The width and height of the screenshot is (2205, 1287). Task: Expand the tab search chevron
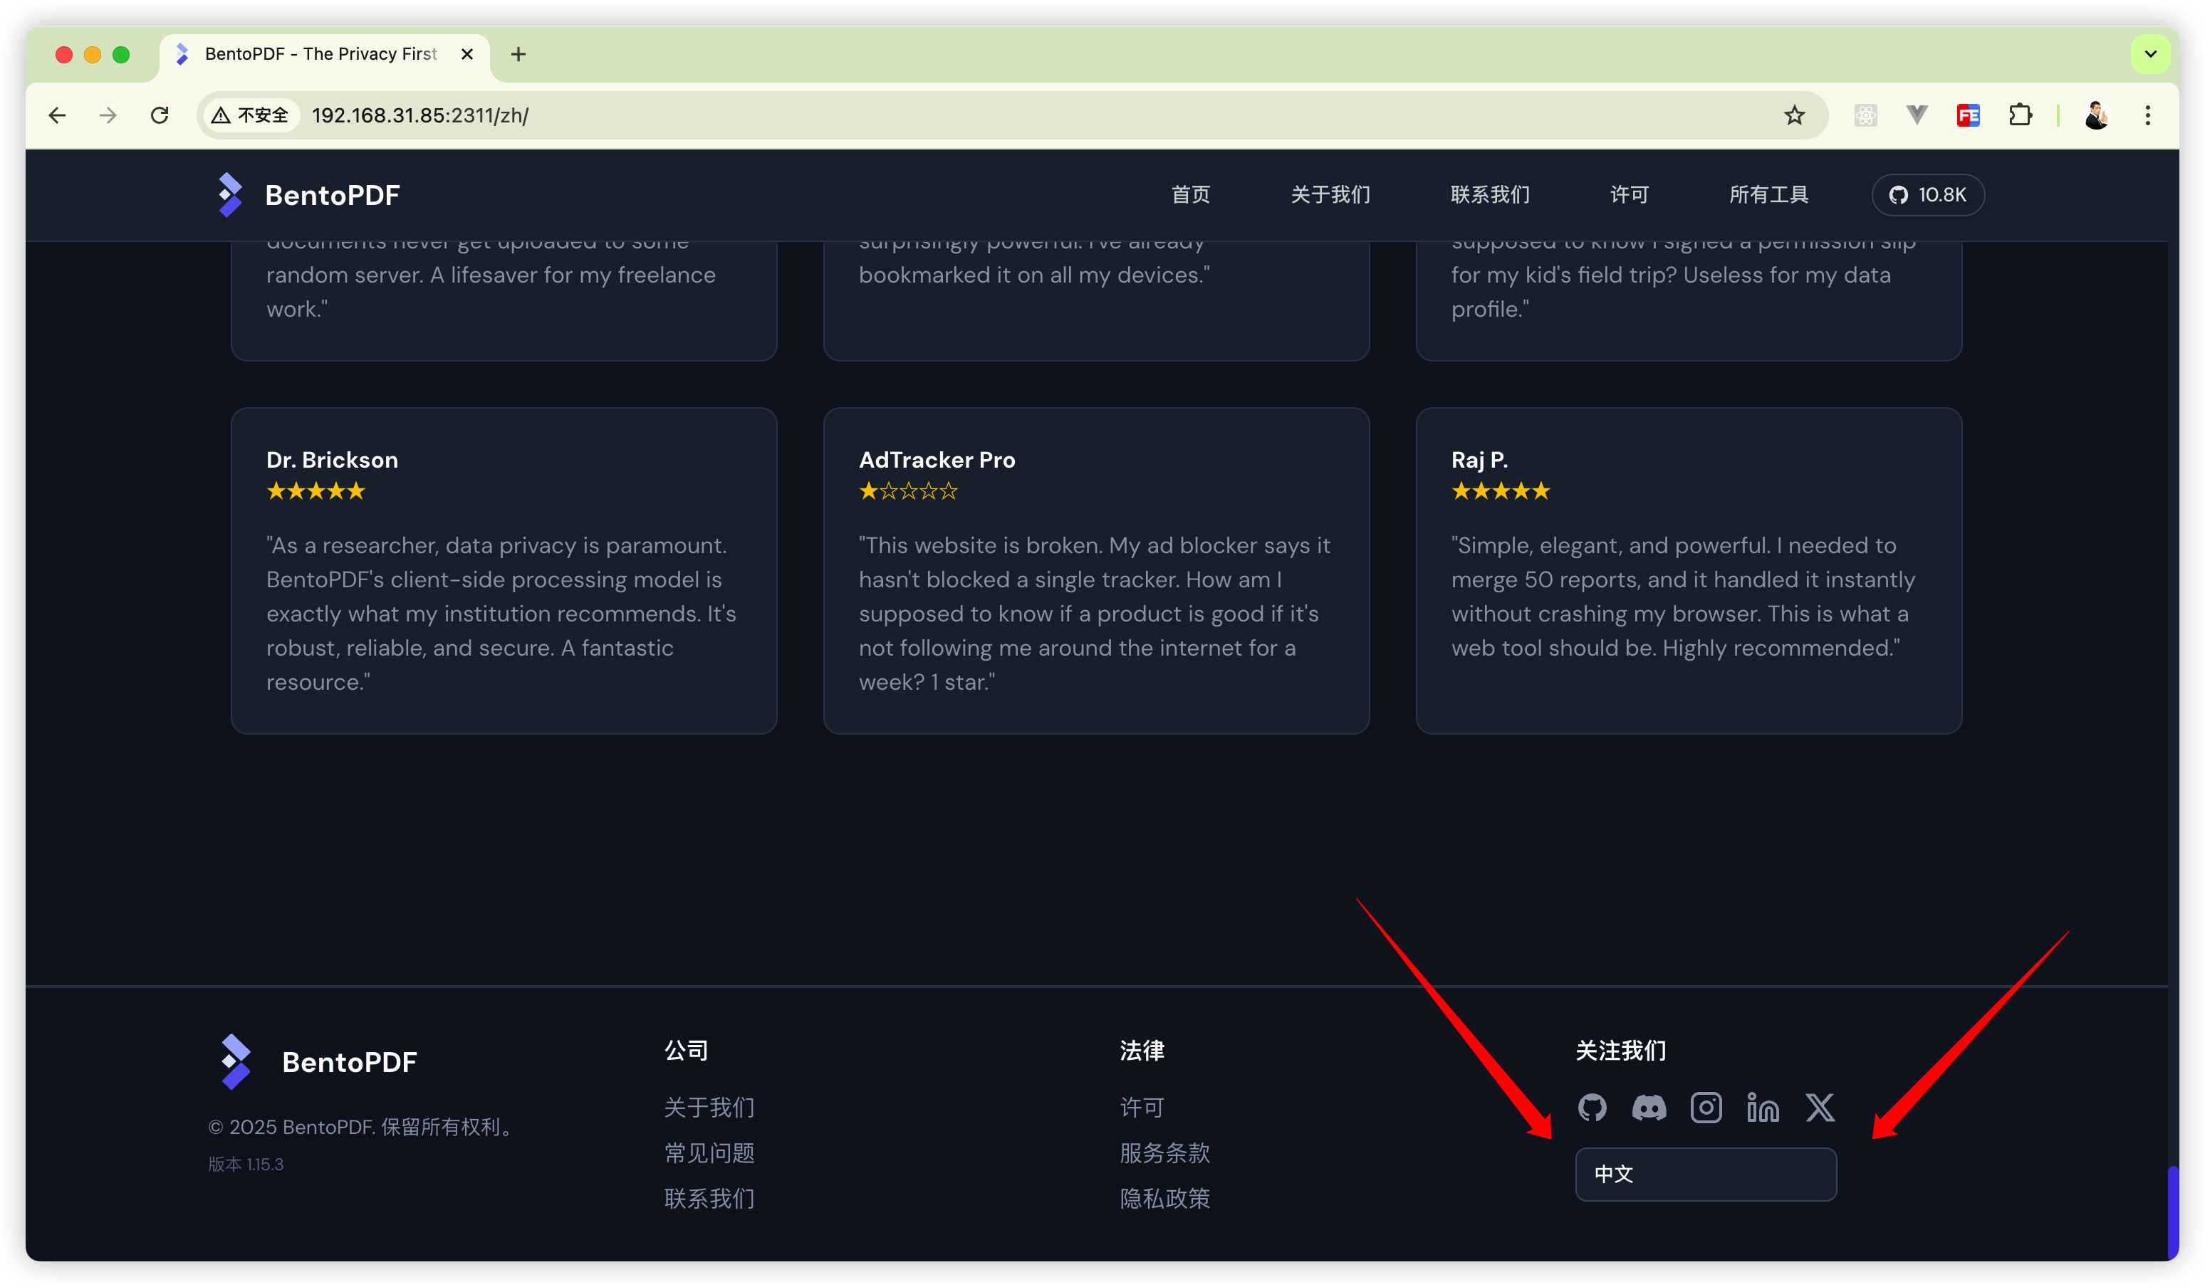2150,54
